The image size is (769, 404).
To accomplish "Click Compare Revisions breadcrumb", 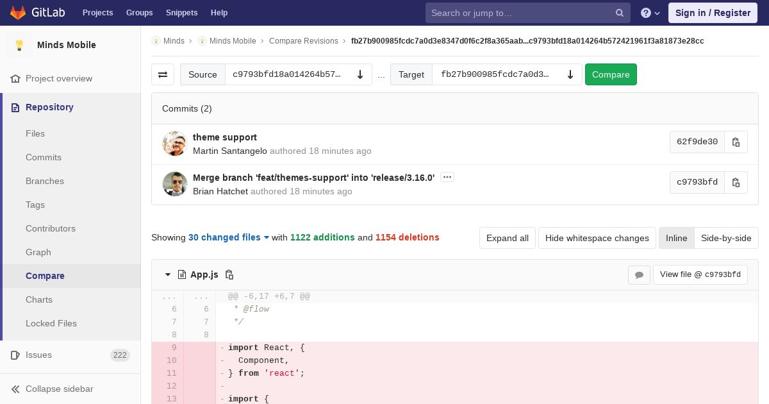I will [304, 41].
